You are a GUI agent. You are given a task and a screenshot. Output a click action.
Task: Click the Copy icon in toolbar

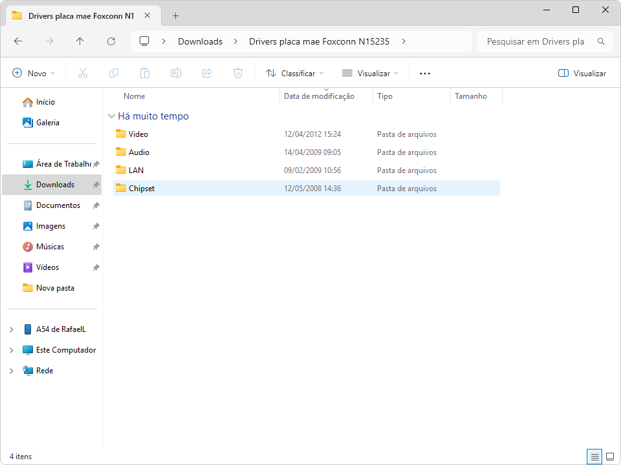pos(114,73)
